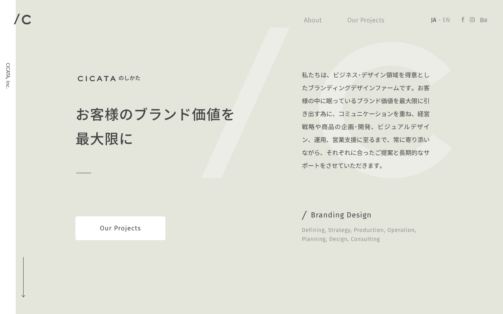
Task: Click the vertical CICATA, Inc. text
Action: (x=8, y=76)
